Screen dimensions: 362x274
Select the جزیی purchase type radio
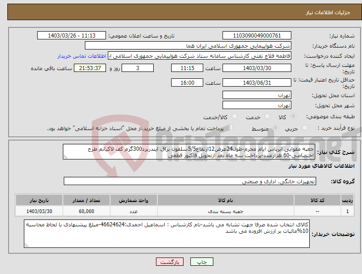305,127
